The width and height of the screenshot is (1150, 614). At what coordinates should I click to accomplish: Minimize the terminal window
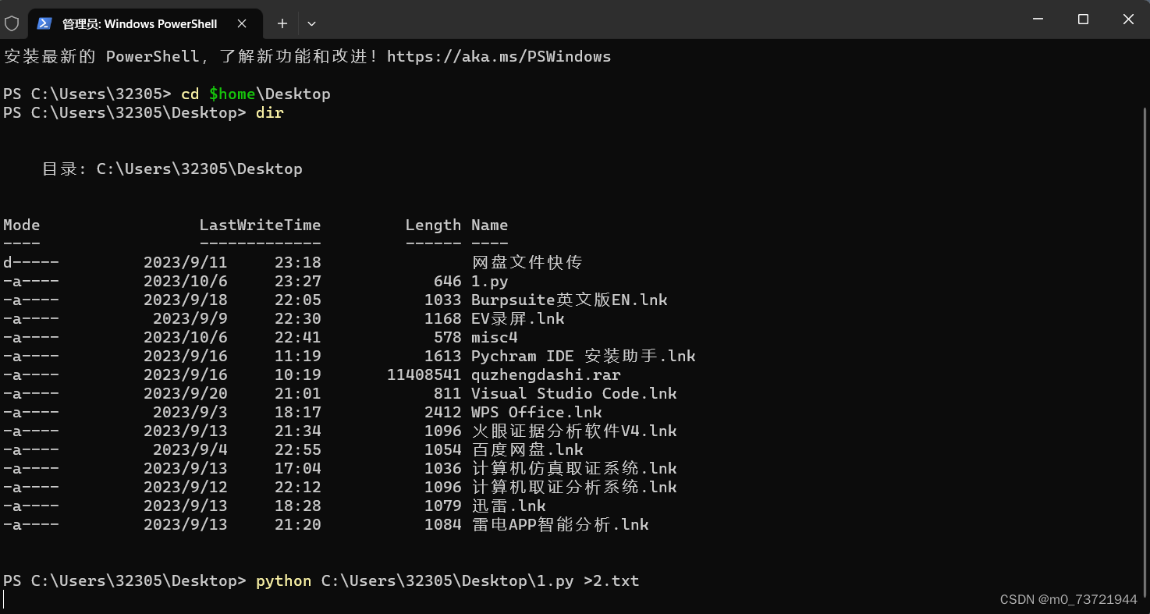pyautogui.click(x=1038, y=20)
